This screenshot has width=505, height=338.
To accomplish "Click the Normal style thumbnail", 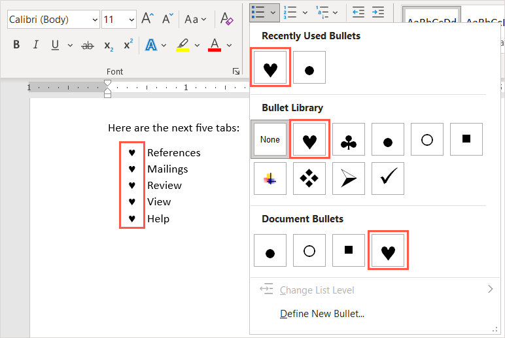I will (432, 16).
